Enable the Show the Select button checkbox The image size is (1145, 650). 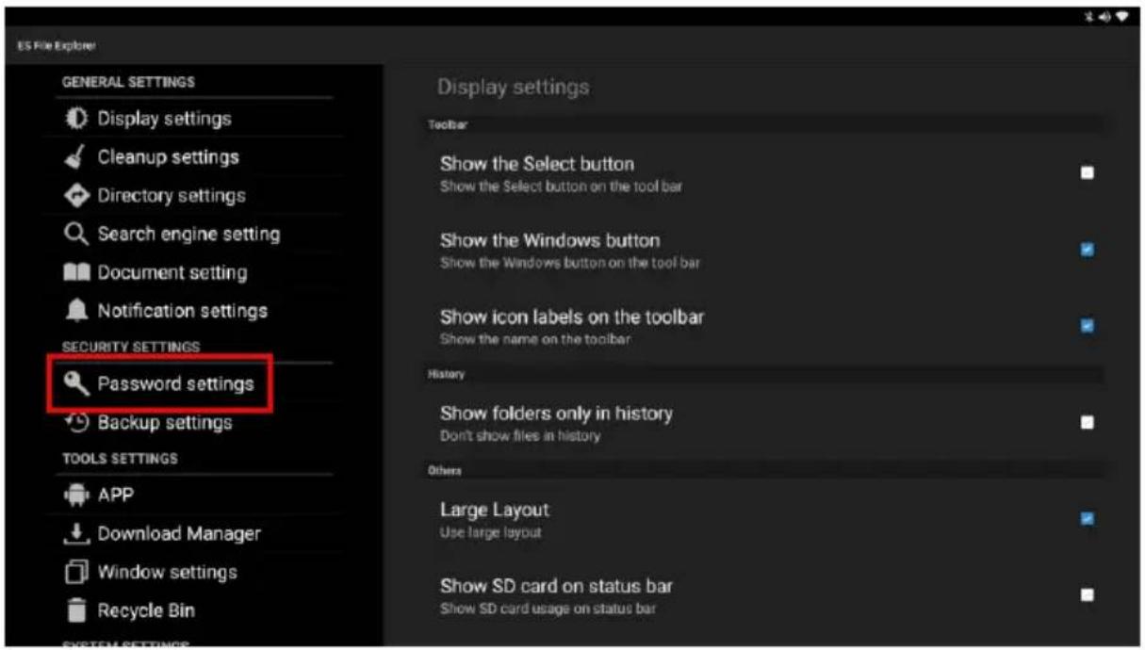point(1088,172)
